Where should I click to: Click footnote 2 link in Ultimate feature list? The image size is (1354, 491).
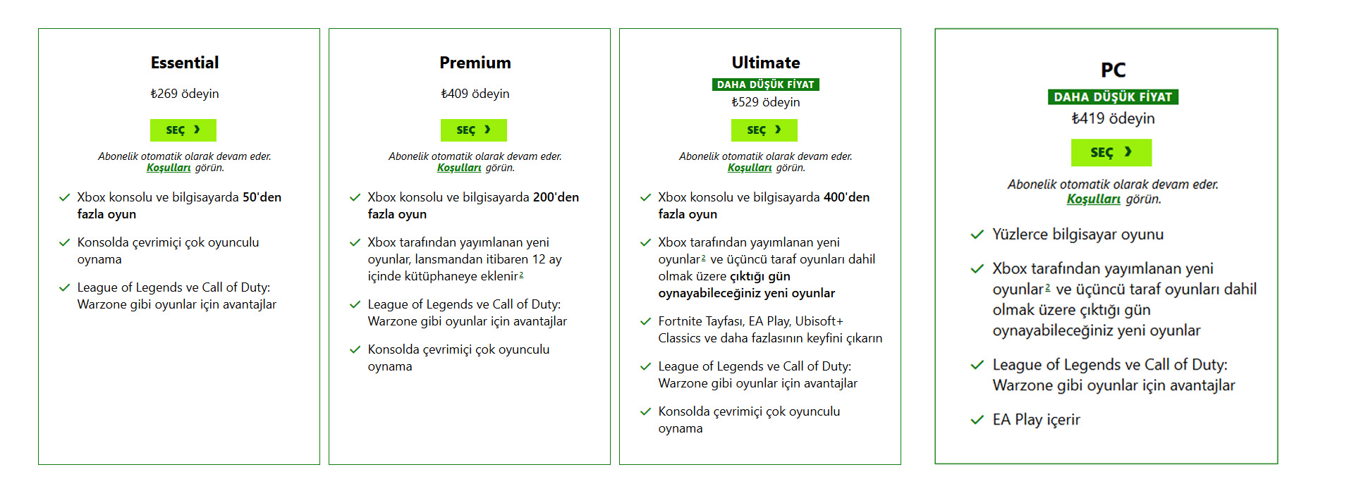click(703, 258)
